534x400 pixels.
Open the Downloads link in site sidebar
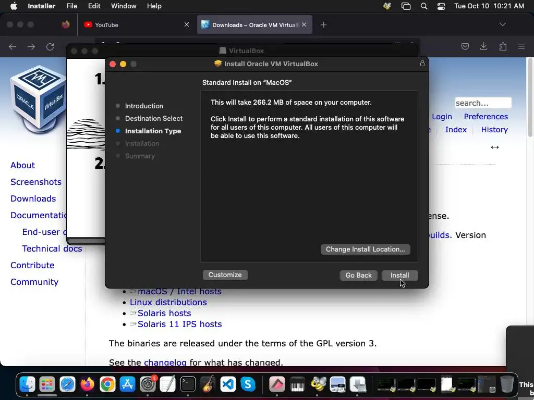tap(33, 198)
